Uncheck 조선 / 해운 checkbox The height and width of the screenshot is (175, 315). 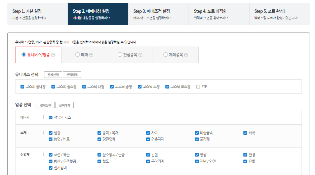pyautogui.click(x=51, y=155)
